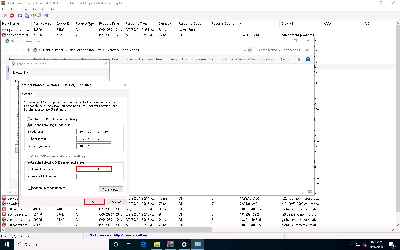This screenshot has width=400, height=250.
Task: Click View status of this connection
Action: [192, 59]
